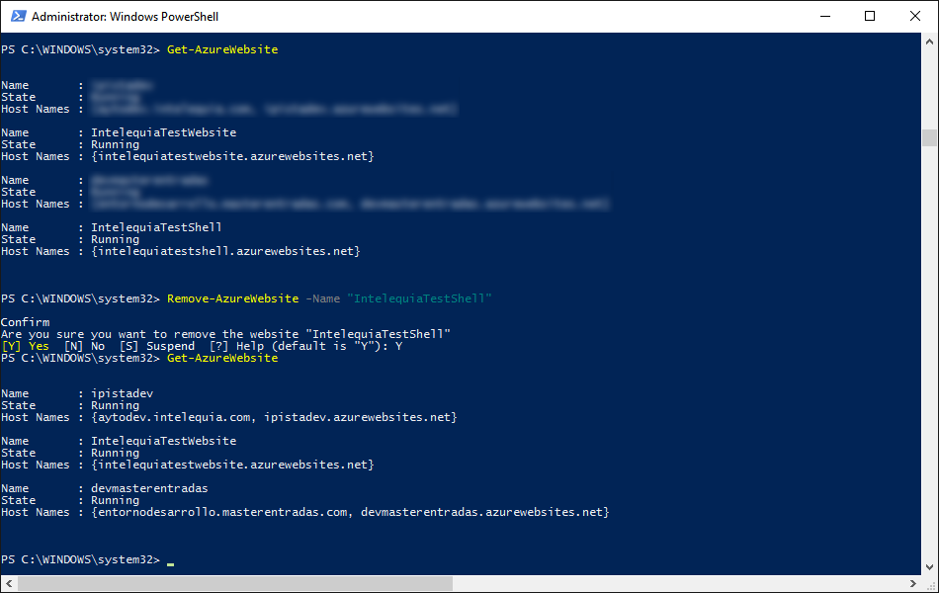Click the Administrator title bar text

coord(124,16)
